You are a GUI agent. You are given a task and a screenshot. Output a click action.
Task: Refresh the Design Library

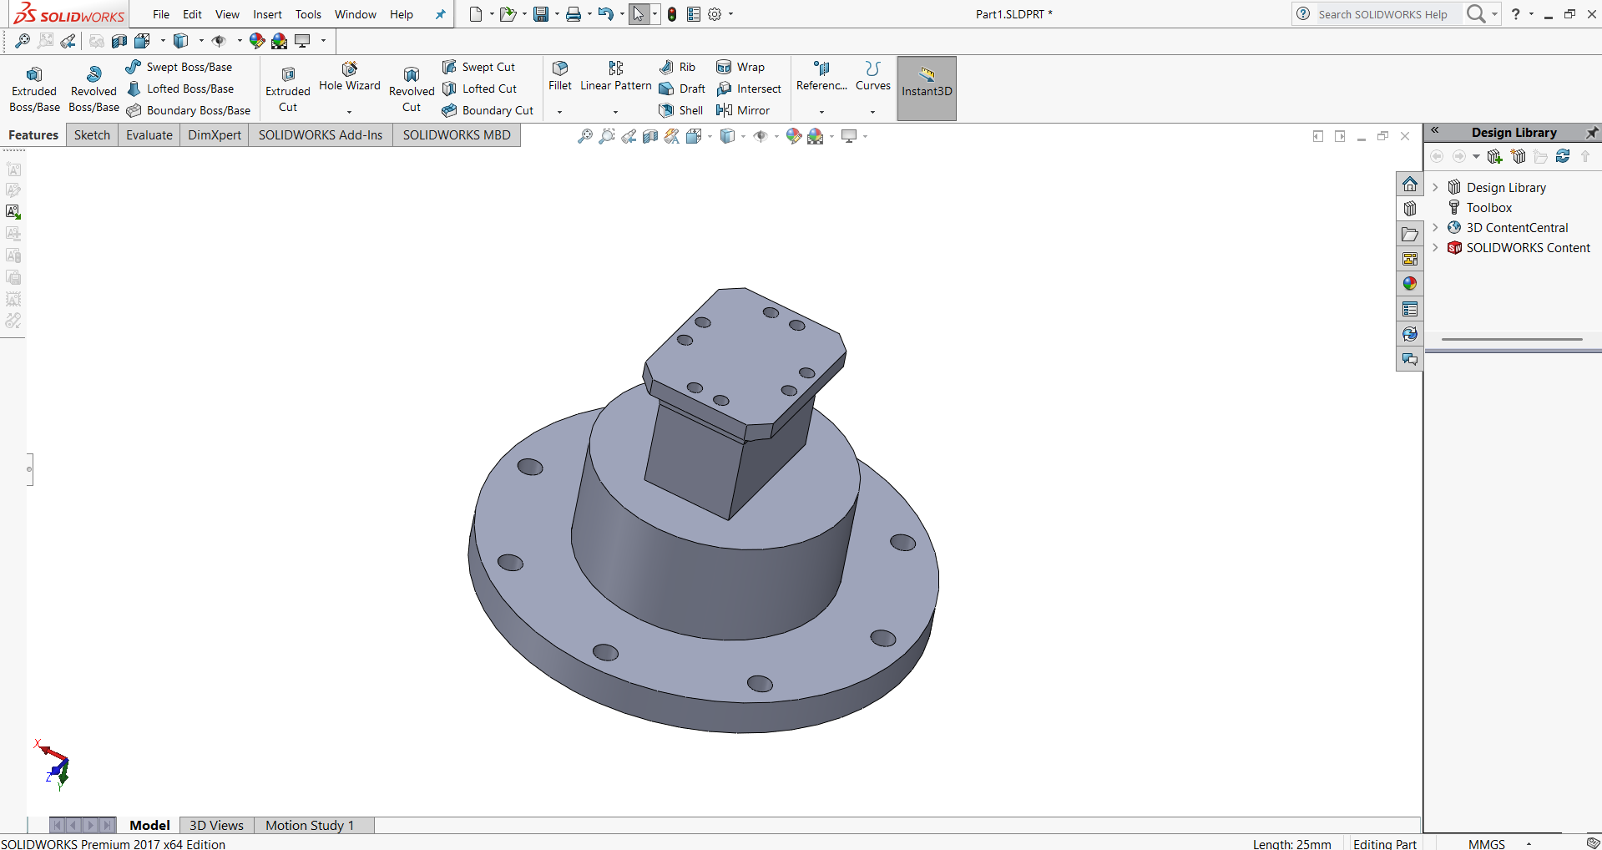[1563, 156]
